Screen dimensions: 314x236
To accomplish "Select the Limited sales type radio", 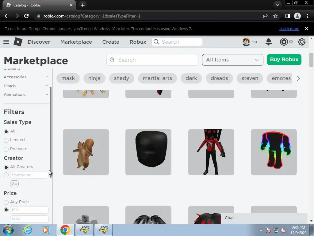I will pos(6,140).
